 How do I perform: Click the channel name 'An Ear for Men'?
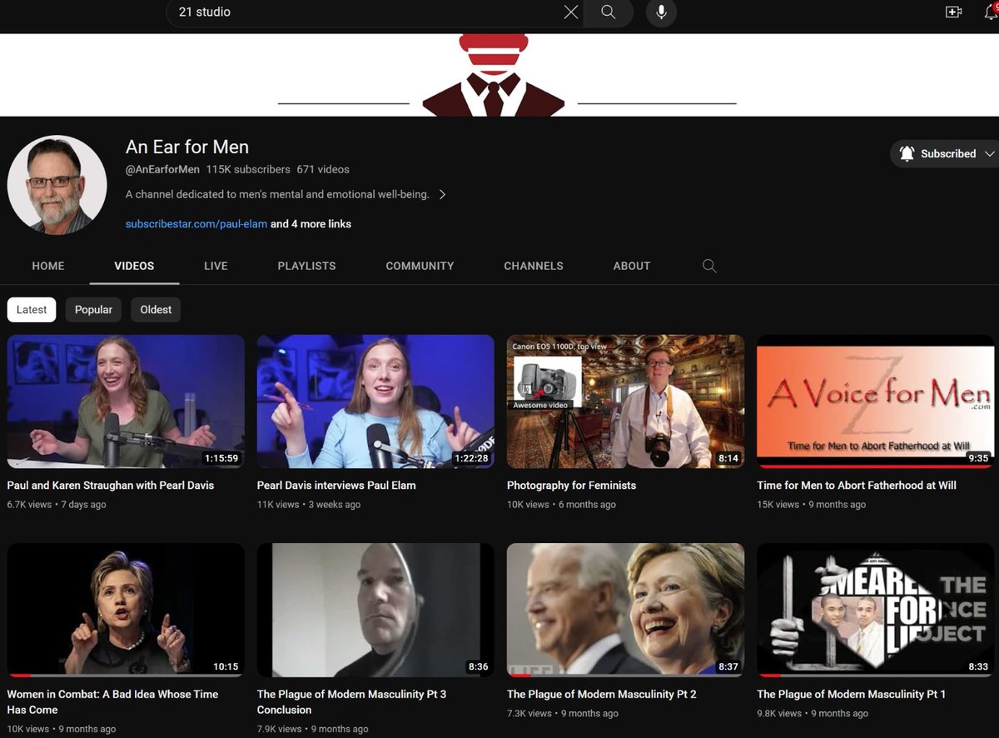point(187,147)
